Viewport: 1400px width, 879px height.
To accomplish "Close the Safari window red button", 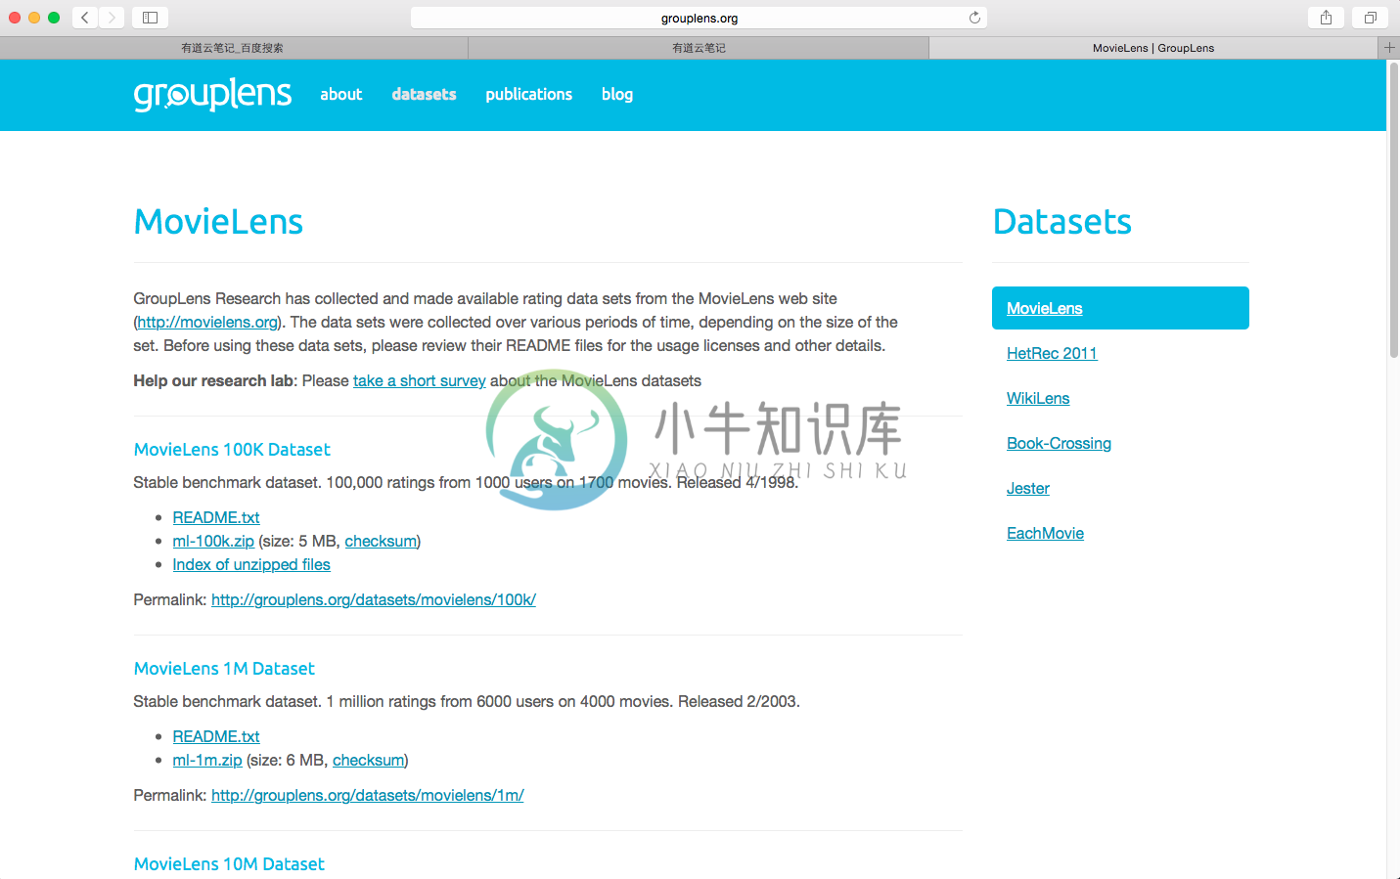I will point(15,18).
